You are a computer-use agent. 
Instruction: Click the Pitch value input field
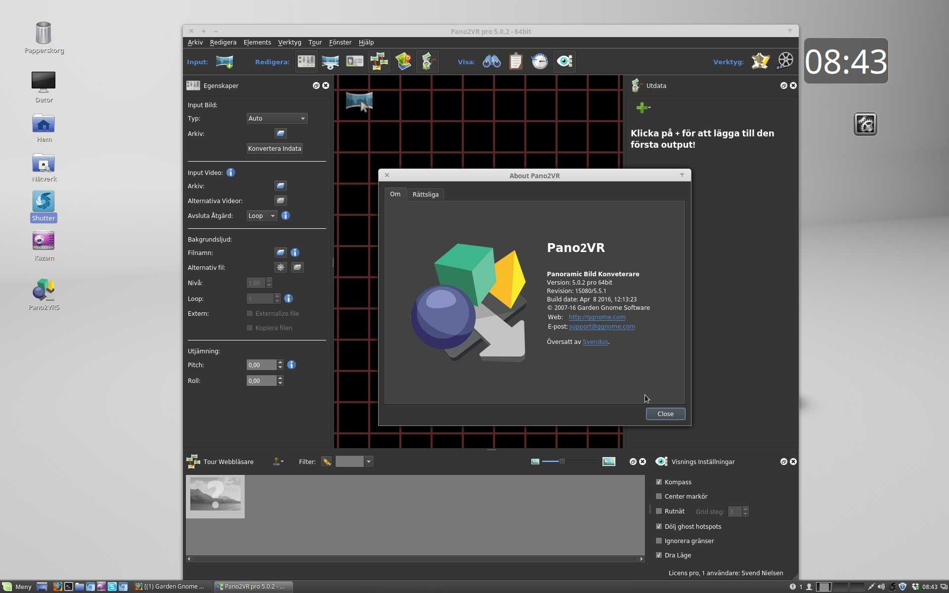[261, 365]
